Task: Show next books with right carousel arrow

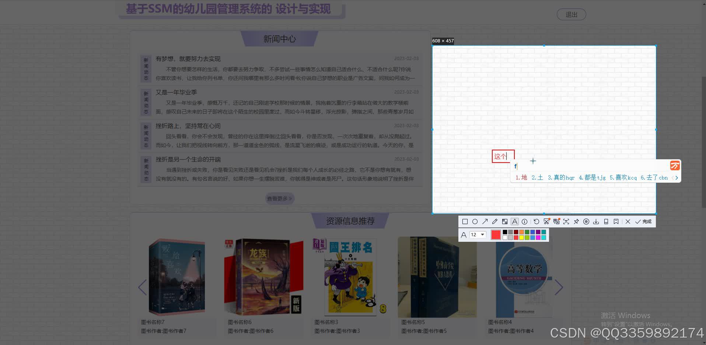Action: tap(559, 287)
